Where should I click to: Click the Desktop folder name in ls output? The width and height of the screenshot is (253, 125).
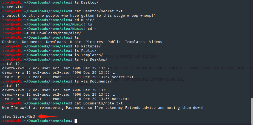tap(10, 42)
